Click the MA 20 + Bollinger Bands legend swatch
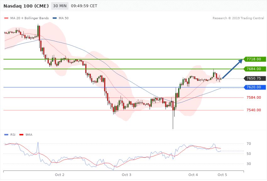The height and width of the screenshot is (181, 267). [x=6, y=18]
